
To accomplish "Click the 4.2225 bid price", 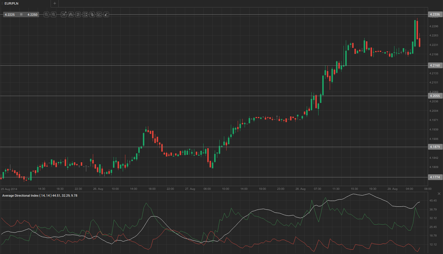I will coord(10,15).
